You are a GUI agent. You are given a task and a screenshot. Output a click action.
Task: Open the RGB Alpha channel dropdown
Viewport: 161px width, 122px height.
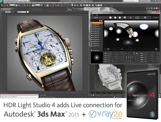(22, 12)
